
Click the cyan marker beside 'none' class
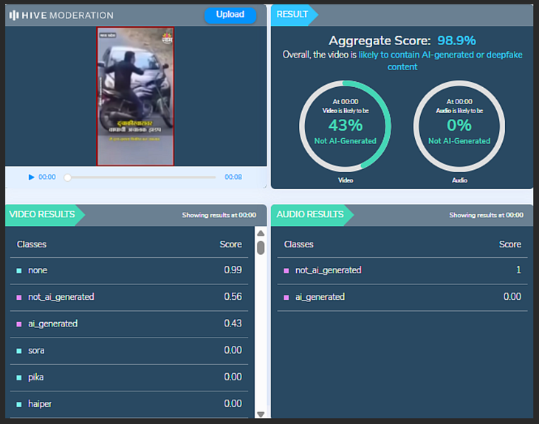click(x=19, y=271)
